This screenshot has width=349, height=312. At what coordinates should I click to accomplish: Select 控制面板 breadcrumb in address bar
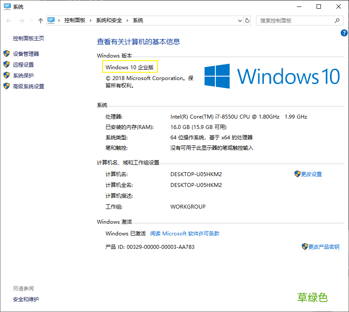75,20
